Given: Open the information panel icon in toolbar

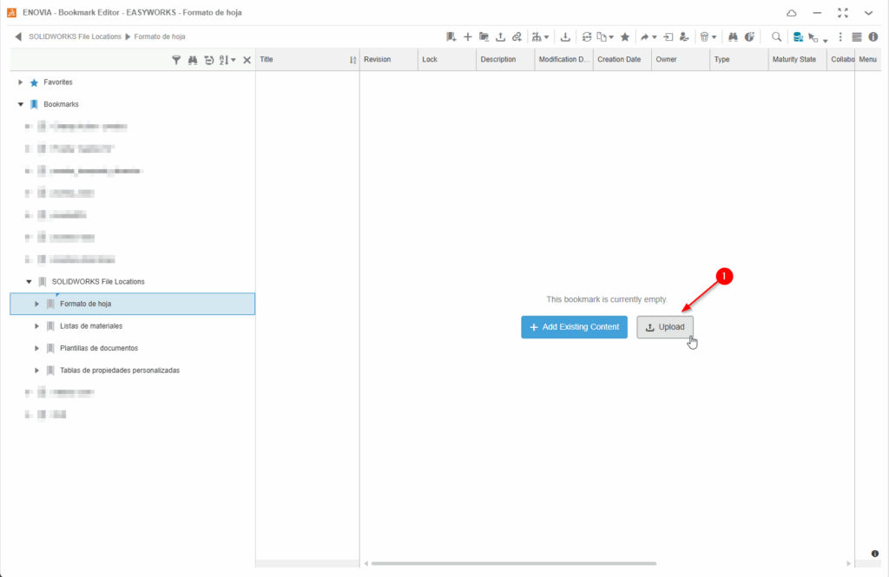Looking at the screenshot, I should click(873, 36).
